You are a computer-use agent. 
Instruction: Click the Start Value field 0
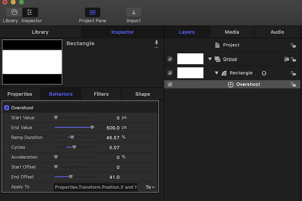tap(118, 118)
